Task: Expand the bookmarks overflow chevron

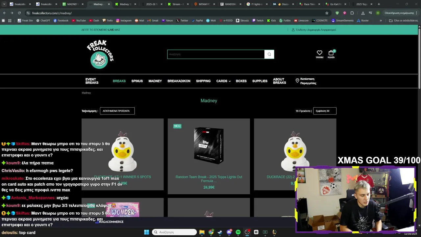Action: tap(381, 20)
